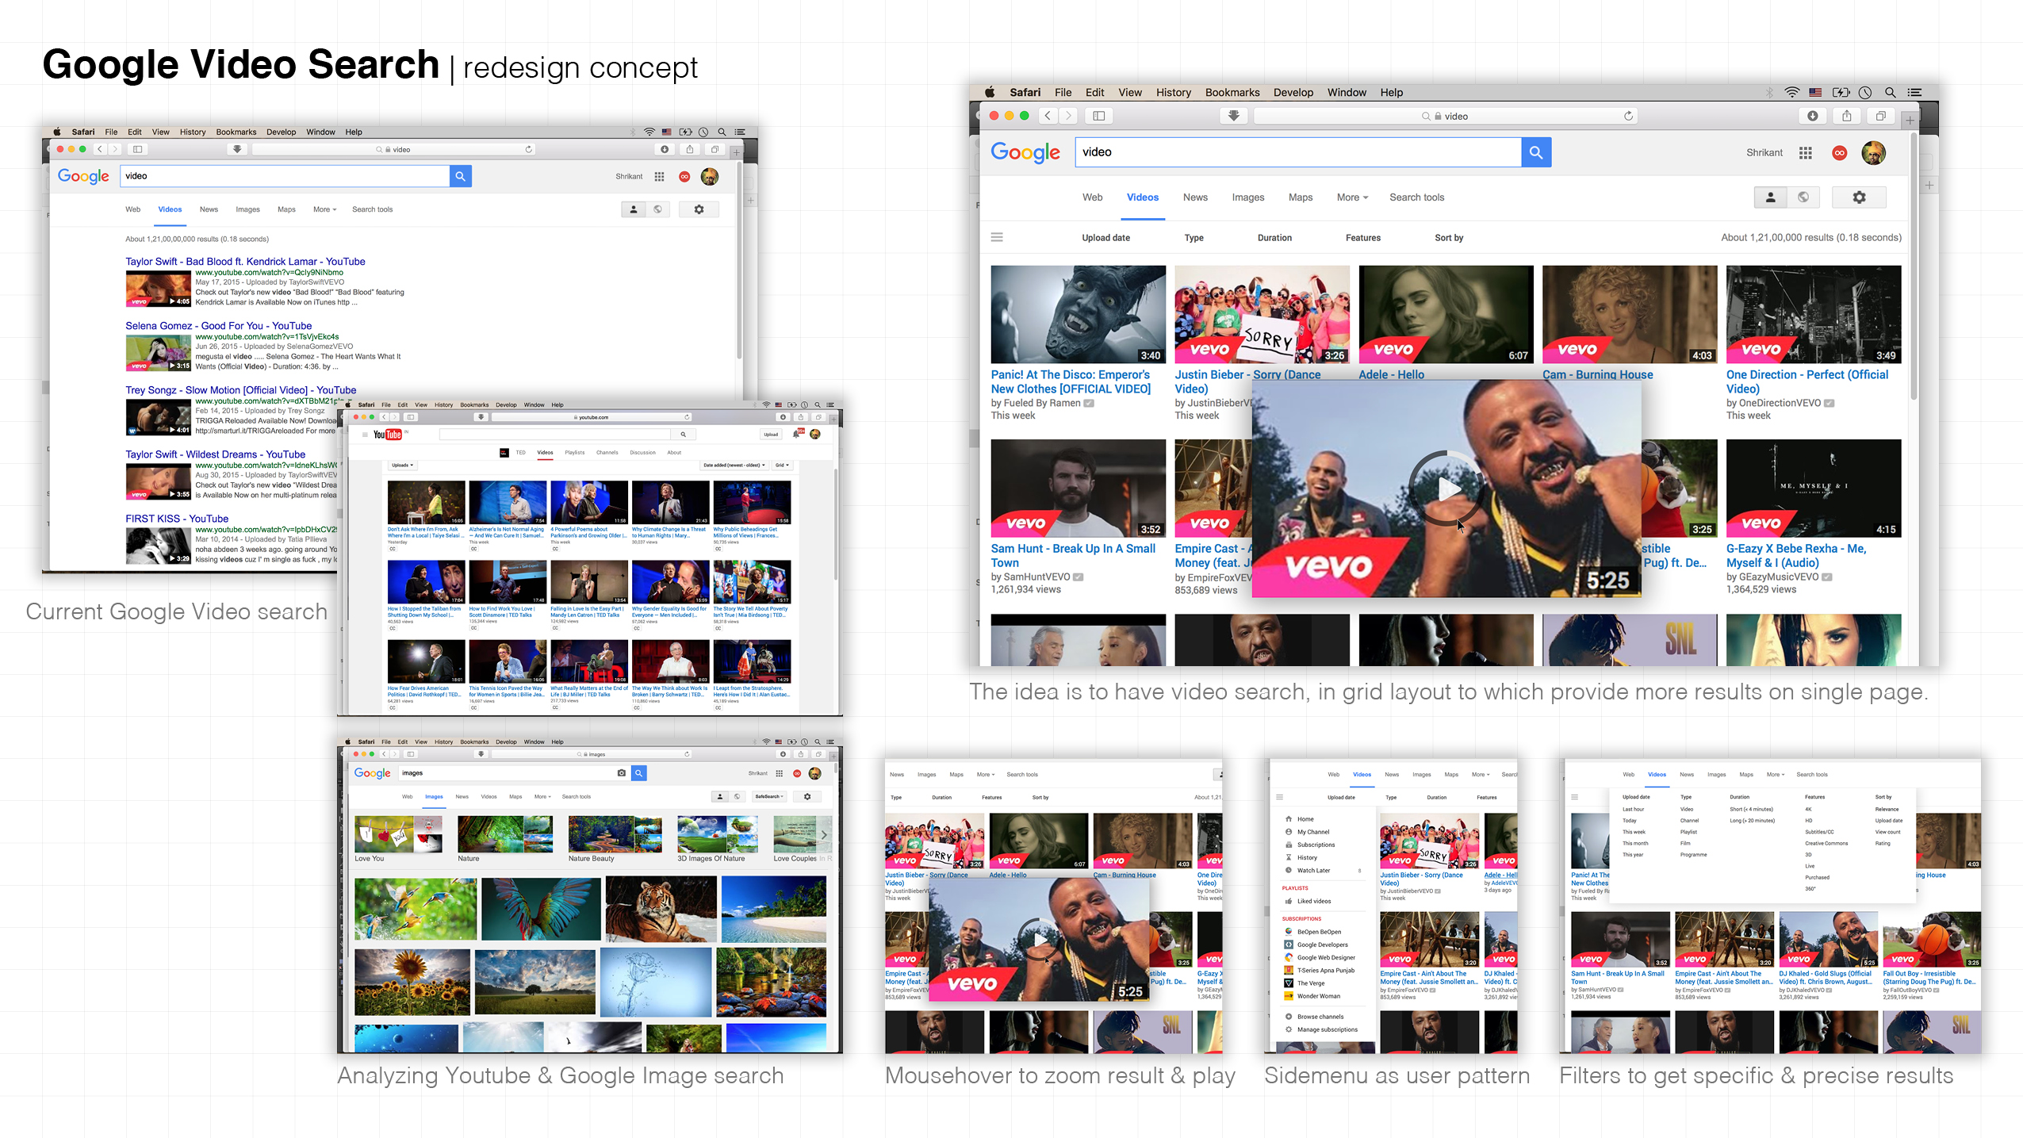Image resolution: width=2023 pixels, height=1138 pixels.
Task: Open the Upload date filter in the large redesign window
Action: 1105,238
